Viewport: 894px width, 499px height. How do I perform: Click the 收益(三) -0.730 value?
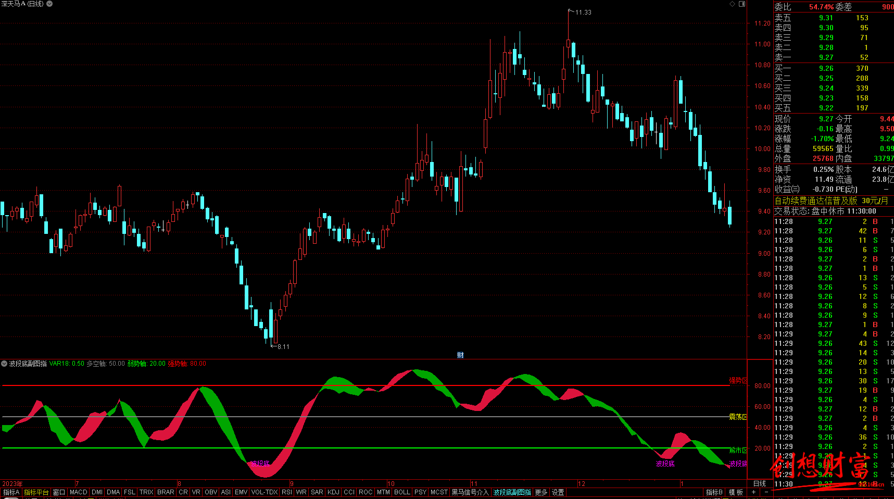[823, 189]
